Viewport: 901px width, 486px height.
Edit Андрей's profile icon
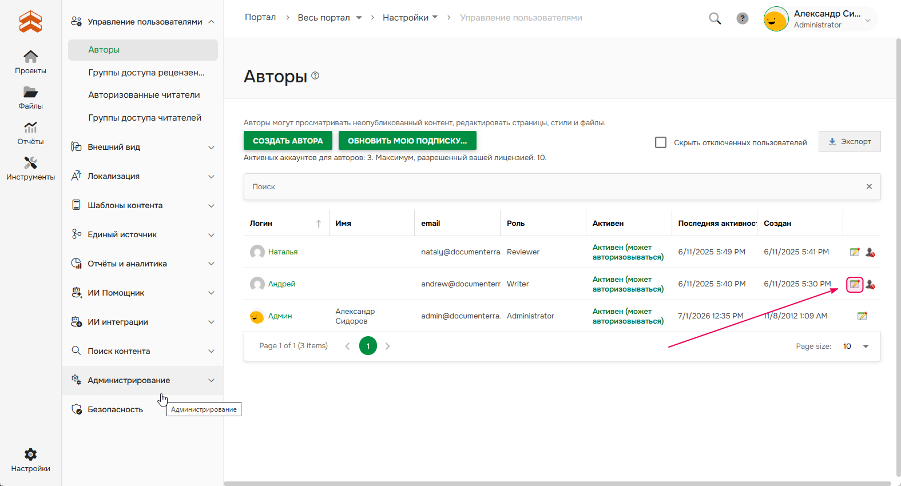(855, 284)
